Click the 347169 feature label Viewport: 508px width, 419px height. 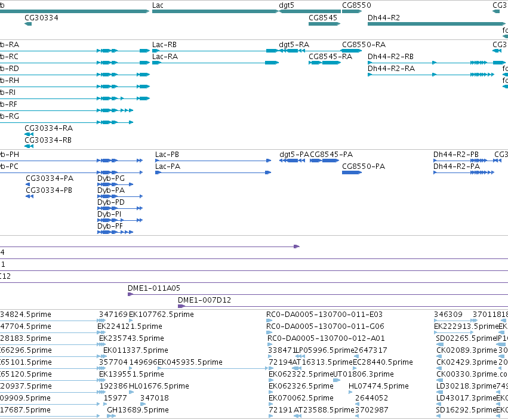tap(113, 315)
